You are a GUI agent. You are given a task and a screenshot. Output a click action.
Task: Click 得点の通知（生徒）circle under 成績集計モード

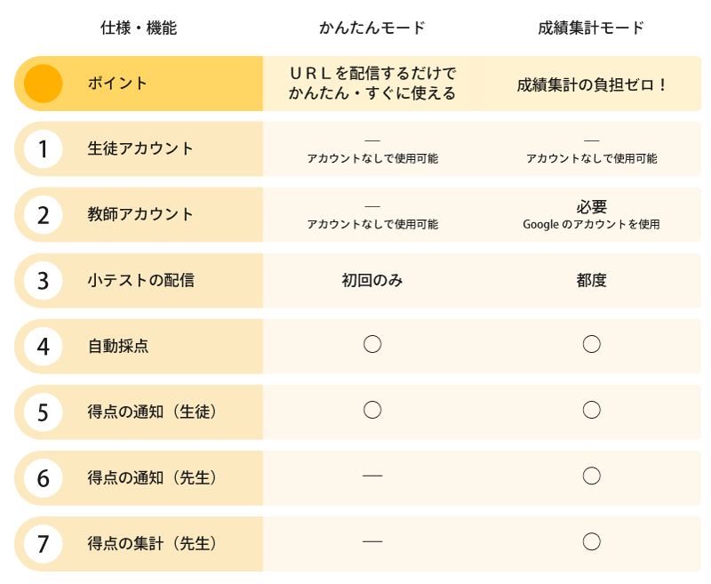tap(592, 410)
